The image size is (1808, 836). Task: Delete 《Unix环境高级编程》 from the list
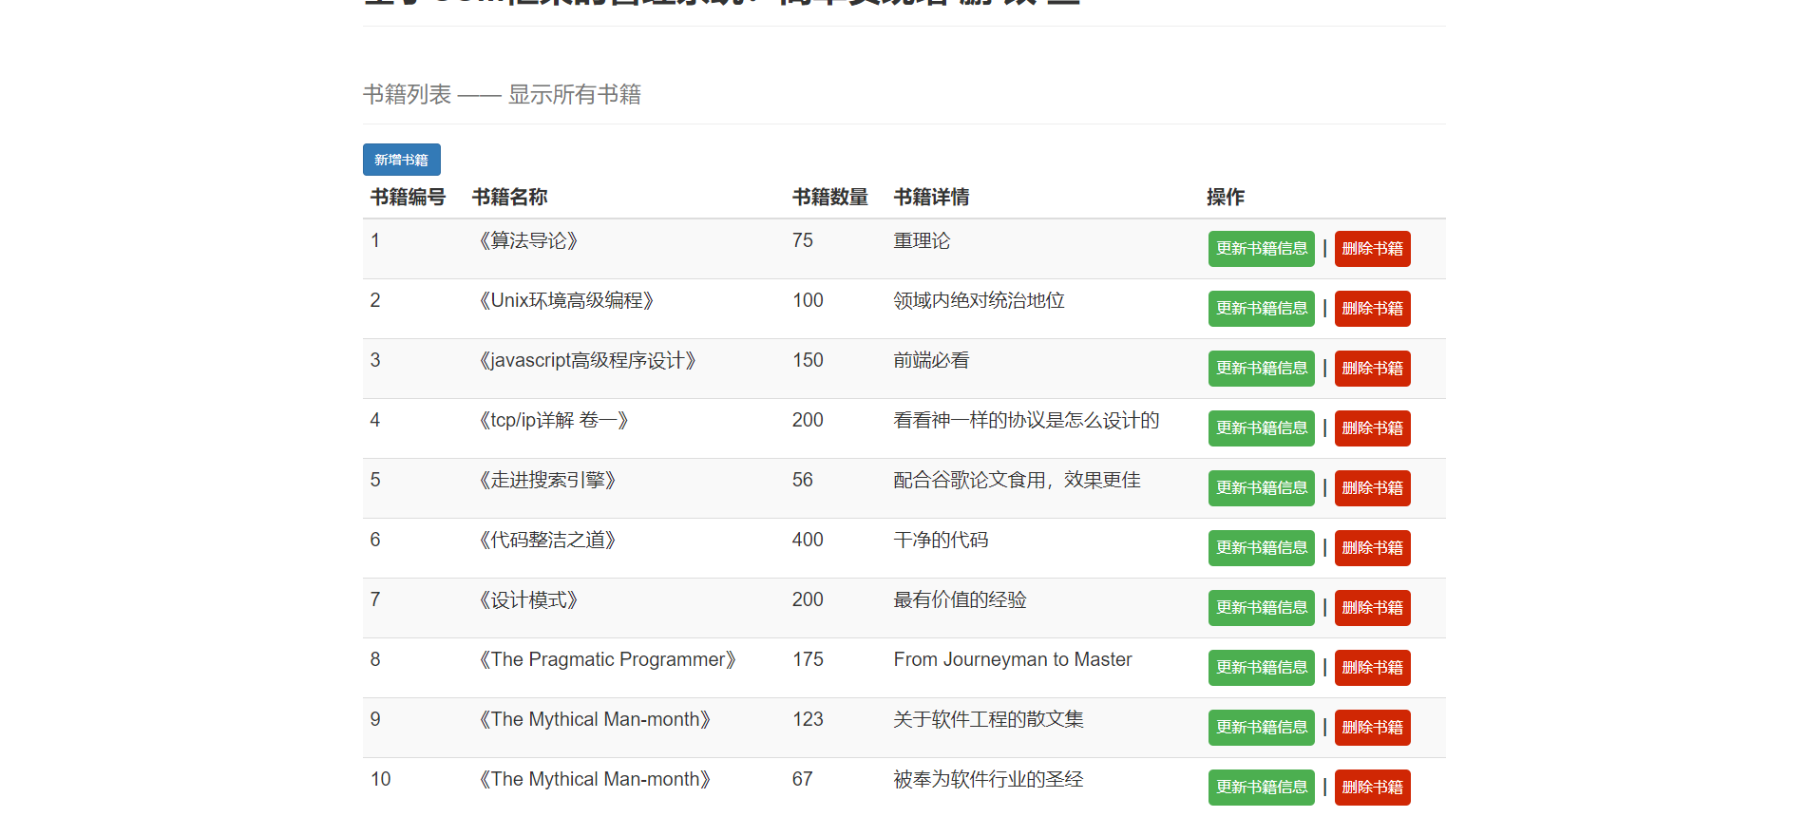(1372, 309)
